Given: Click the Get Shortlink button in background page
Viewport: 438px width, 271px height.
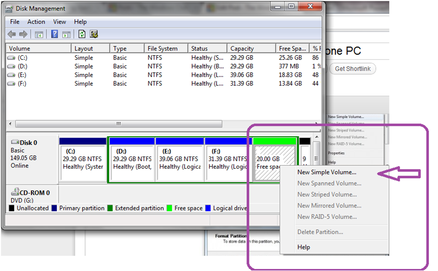Looking at the screenshot, I should point(353,69).
